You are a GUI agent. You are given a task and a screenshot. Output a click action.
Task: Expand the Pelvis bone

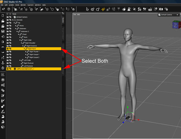16,26
